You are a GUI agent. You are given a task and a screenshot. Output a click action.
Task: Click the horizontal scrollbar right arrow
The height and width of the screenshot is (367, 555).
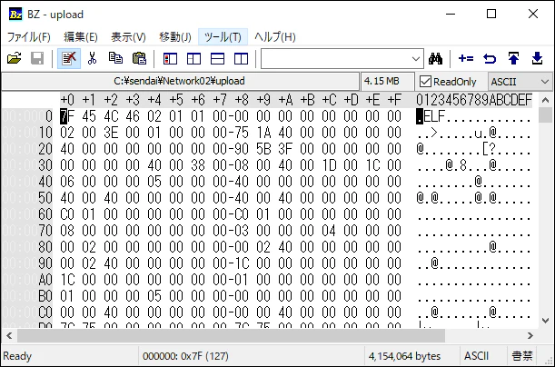tap(530, 335)
